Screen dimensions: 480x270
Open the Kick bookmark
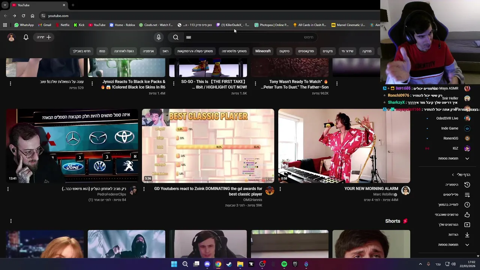click(79, 25)
